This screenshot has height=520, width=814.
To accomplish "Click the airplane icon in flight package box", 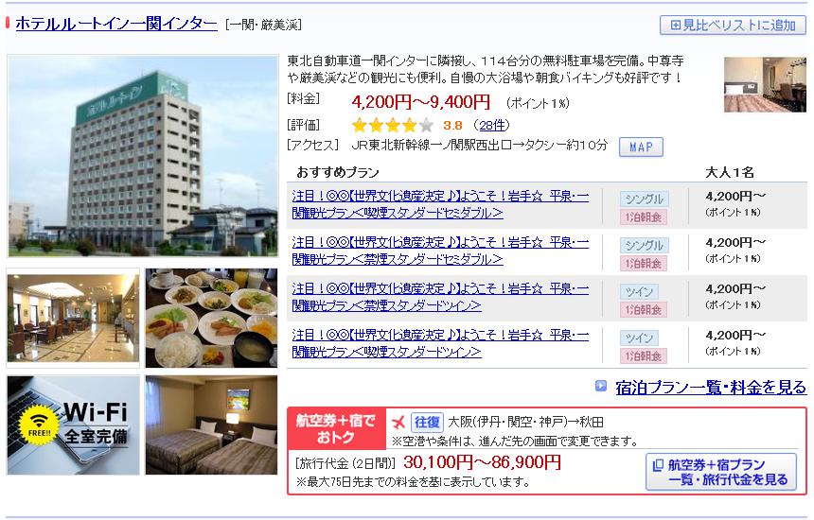I will click(398, 422).
